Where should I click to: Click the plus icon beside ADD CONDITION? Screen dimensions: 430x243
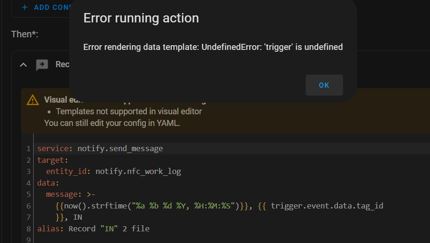point(25,7)
